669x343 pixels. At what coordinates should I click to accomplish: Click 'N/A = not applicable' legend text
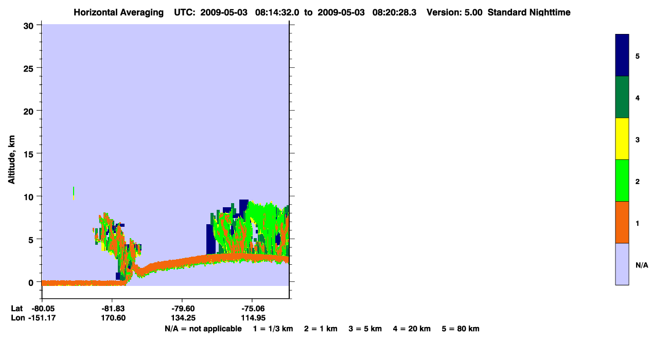pos(203,329)
